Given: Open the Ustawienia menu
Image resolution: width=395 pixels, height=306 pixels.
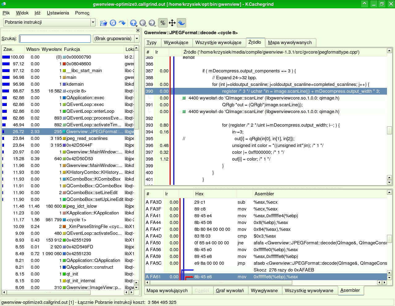Looking at the screenshot, I should [58, 13].
